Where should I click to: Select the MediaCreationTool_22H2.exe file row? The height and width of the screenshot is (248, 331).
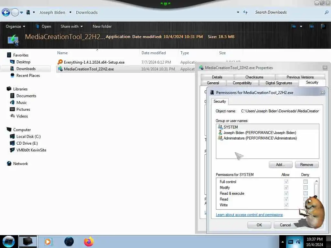pos(126,69)
